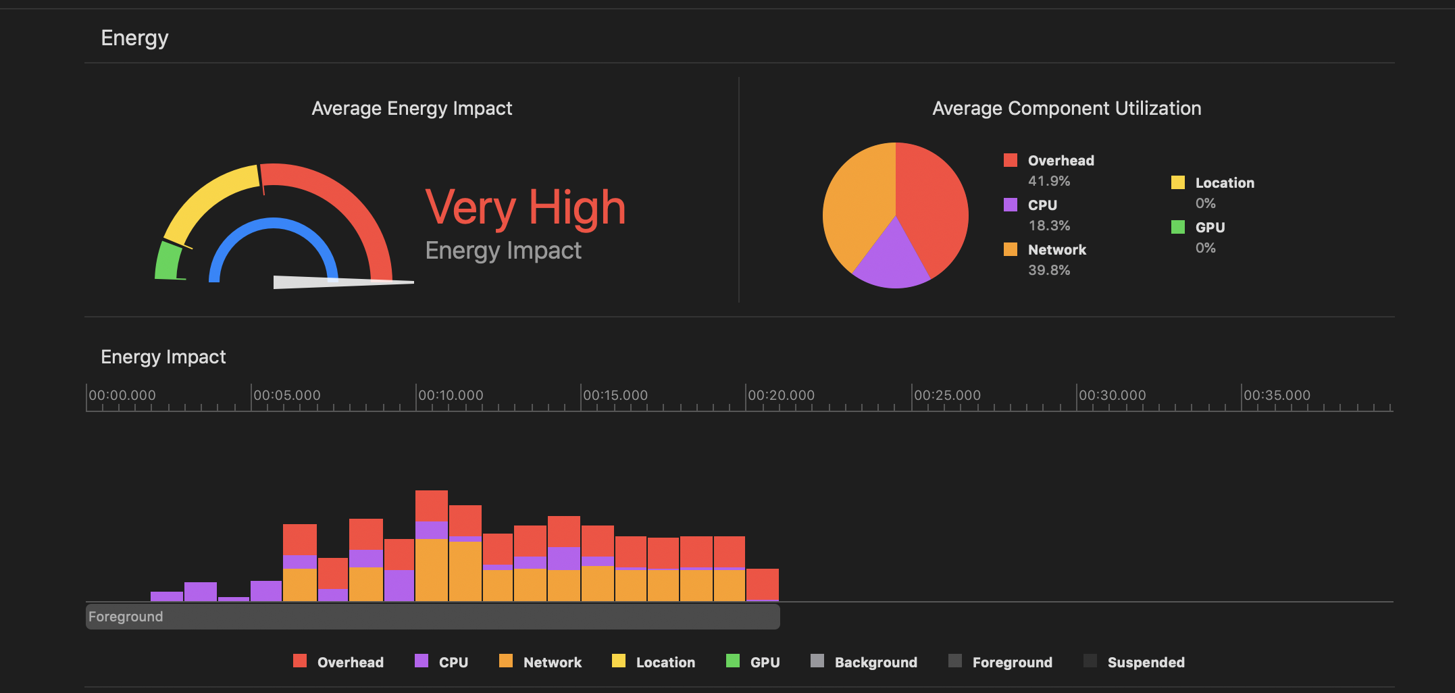Click the tallest energy bar in the chart

tap(432, 546)
